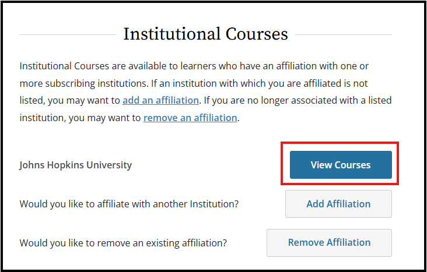
Task: Click the Institutional Courses heading
Action: pyautogui.click(x=205, y=34)
